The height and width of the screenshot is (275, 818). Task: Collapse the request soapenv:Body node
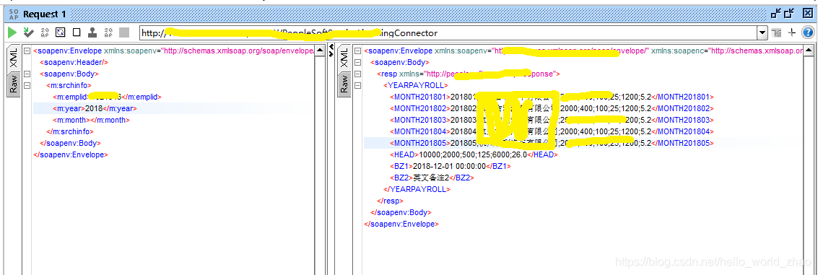coord(27,74)
